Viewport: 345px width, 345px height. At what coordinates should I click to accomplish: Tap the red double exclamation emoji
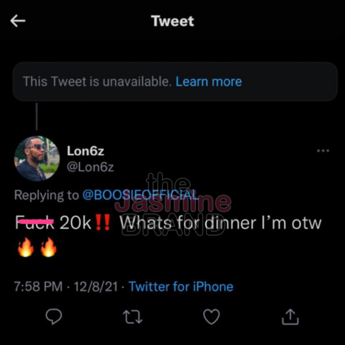103,223
